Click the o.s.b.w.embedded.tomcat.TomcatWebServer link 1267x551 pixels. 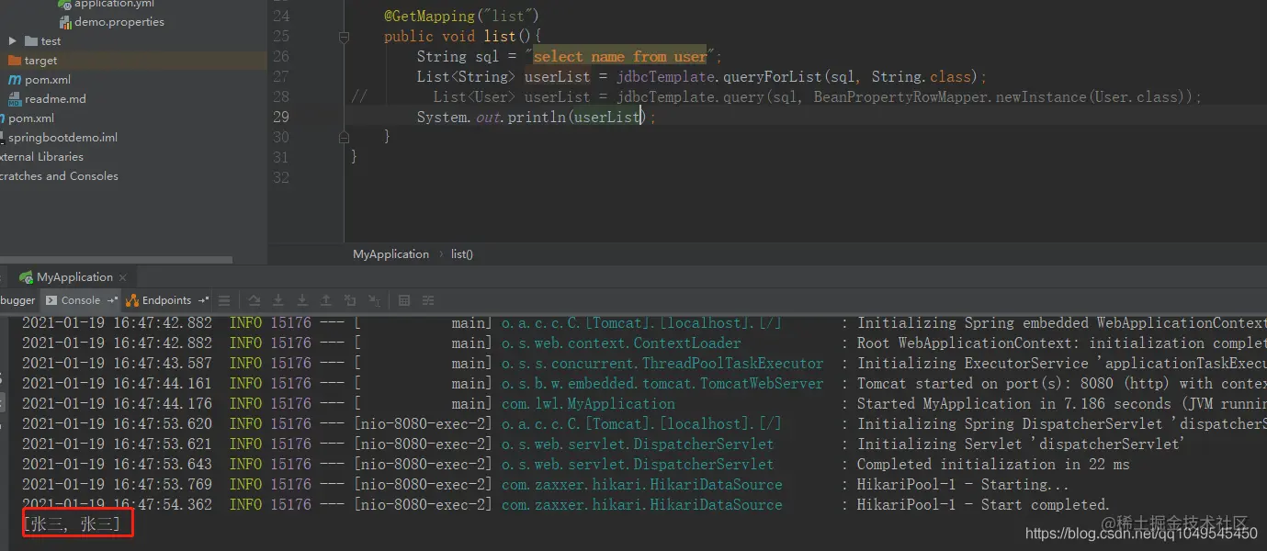(x=662, y=384)
